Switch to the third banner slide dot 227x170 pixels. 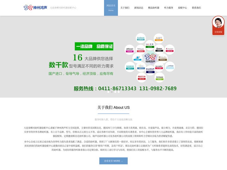[x=115, y=92]
